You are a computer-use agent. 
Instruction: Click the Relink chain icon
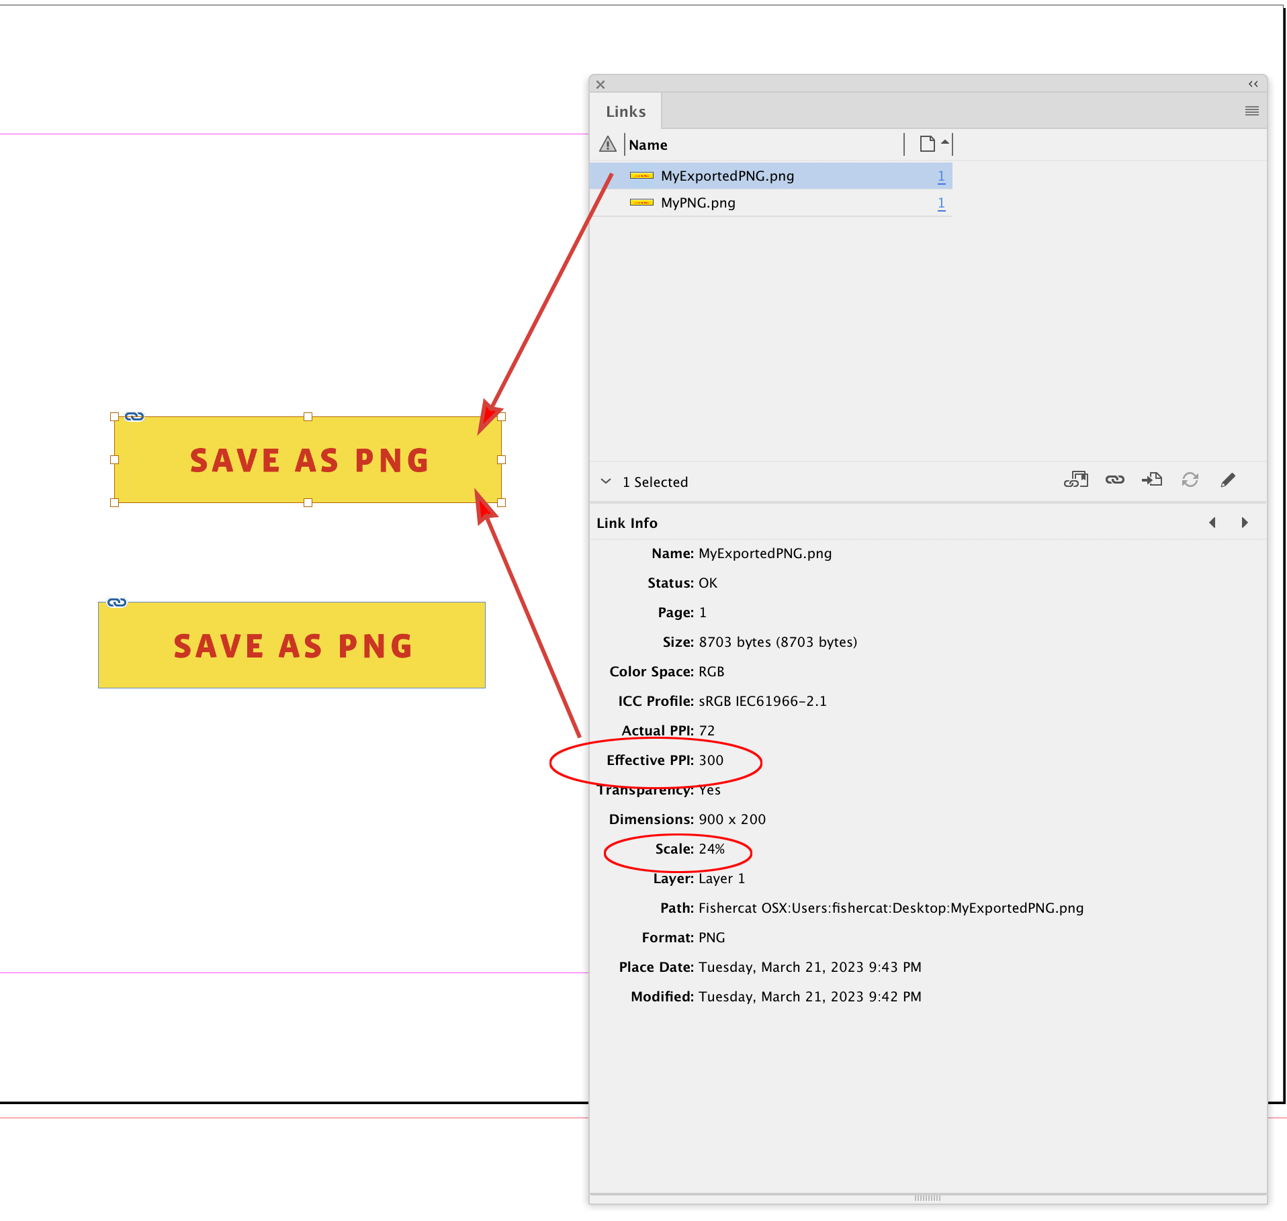[x=1114, y=480]
